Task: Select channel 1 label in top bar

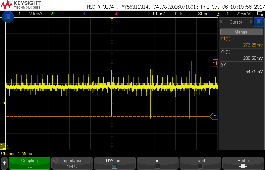Action: (x=20, y=14)
